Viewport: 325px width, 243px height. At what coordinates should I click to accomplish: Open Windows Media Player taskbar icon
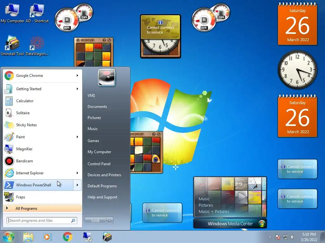pos(48,237)
